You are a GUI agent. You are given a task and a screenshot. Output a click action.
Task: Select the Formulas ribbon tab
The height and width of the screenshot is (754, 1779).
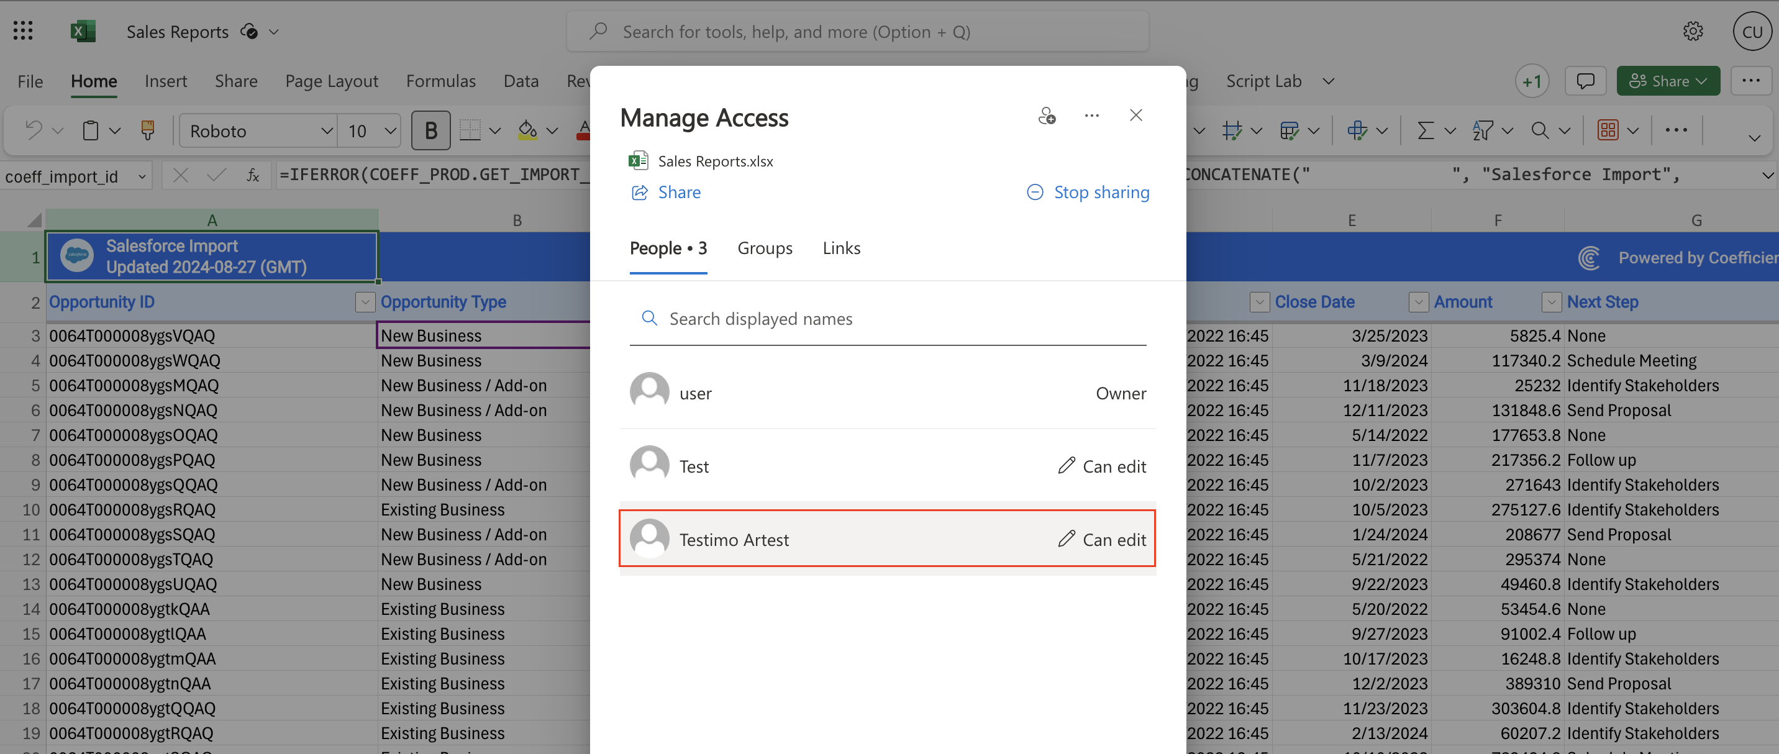(x=440, y=81)
